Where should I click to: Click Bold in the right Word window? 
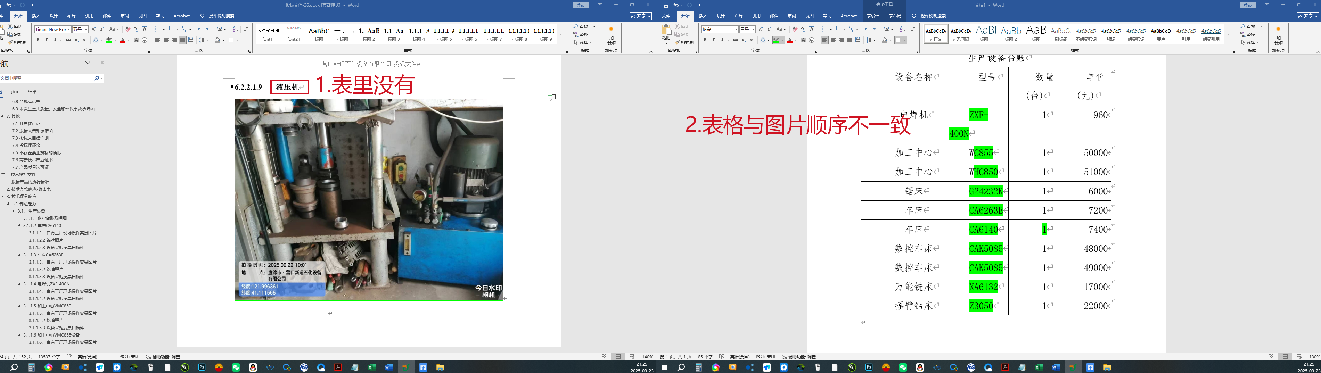tap(705, 40)
